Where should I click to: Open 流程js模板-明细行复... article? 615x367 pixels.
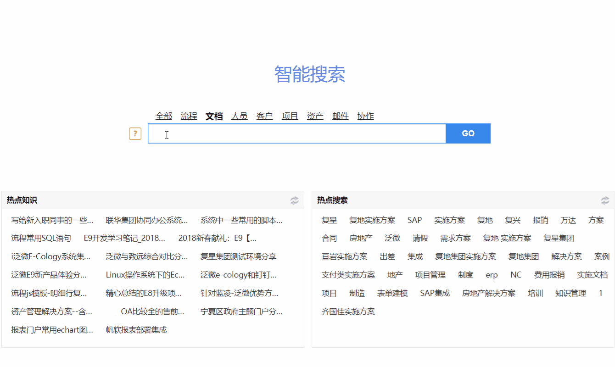tap(49, 294)
